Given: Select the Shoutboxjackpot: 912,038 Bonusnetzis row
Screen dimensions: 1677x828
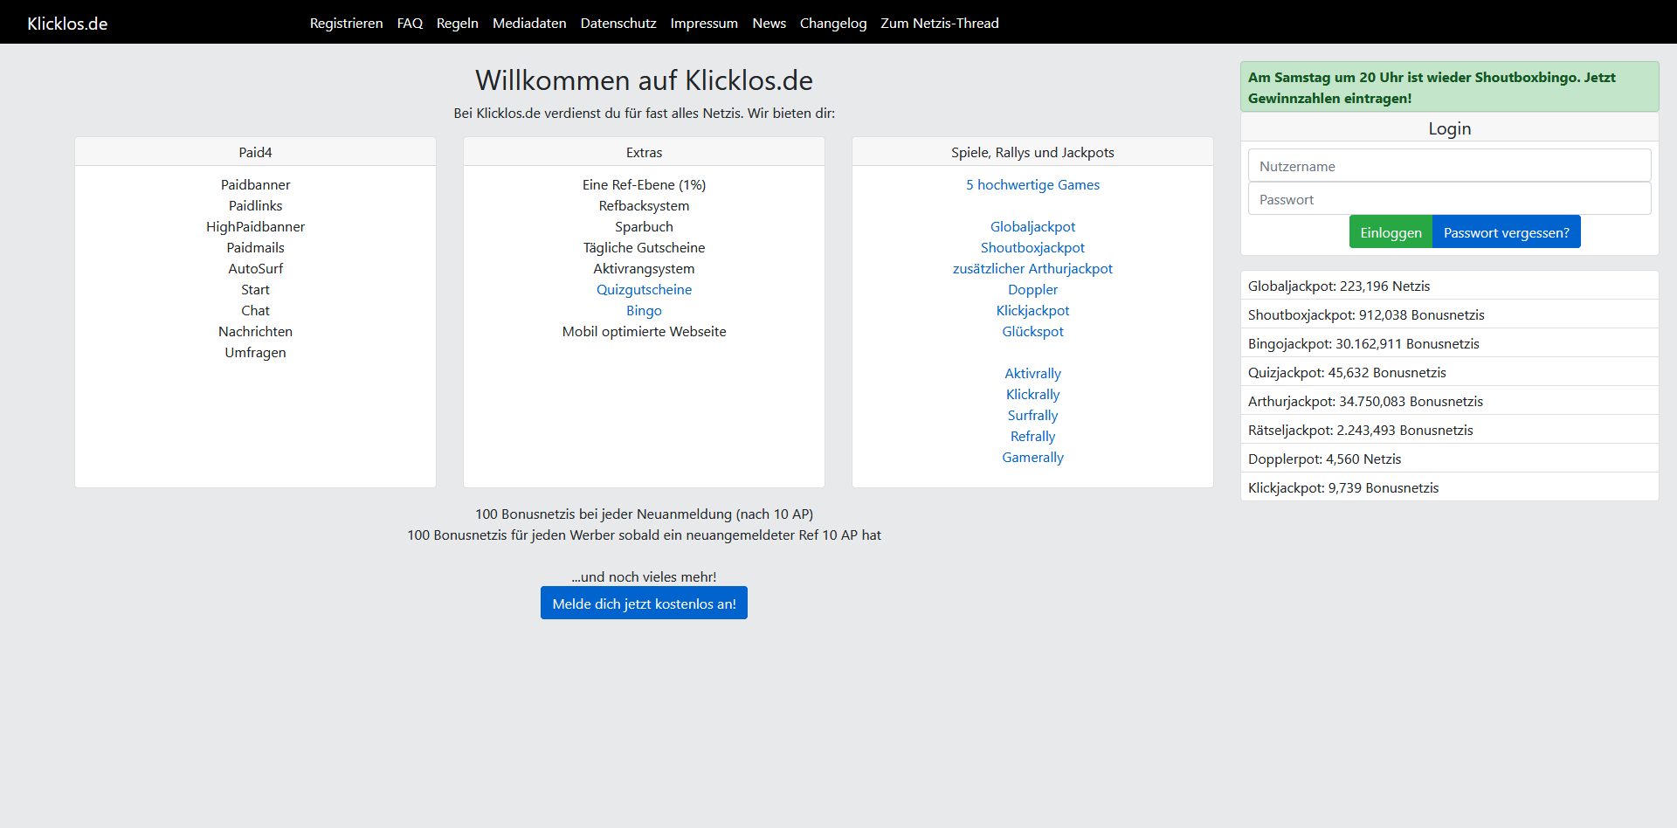Looking at the screenshot, I should [x=1449, y=314].
